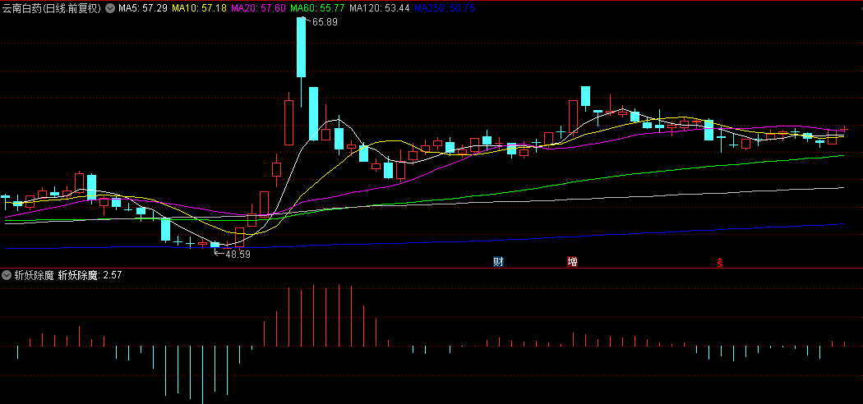Select the MA60: 55.77 label
The height and width of the screenshot is (404, 863).
click(x=317, y=8)
